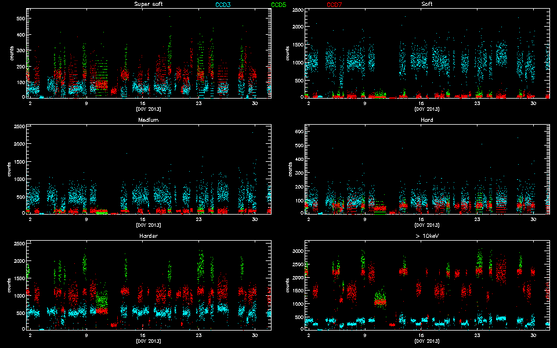Click the red CCD7 legend label
Screen dimensions: 557x348
[x=334, y=5]
